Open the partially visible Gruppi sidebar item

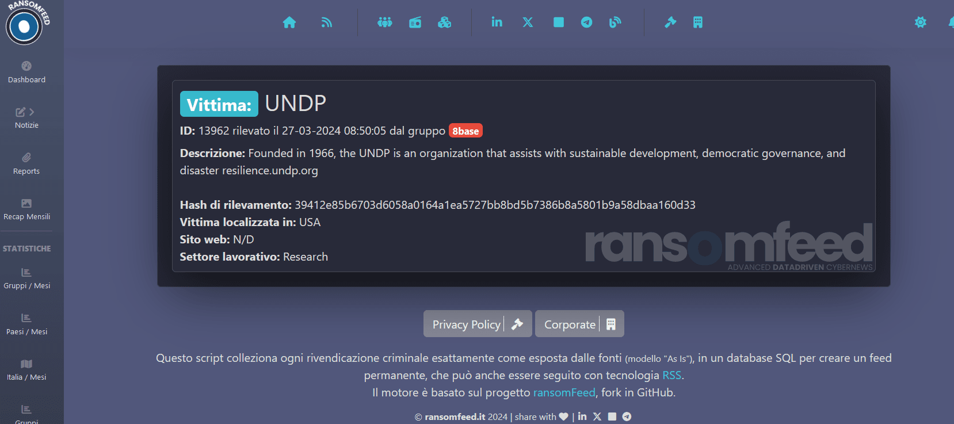[26, 414]
